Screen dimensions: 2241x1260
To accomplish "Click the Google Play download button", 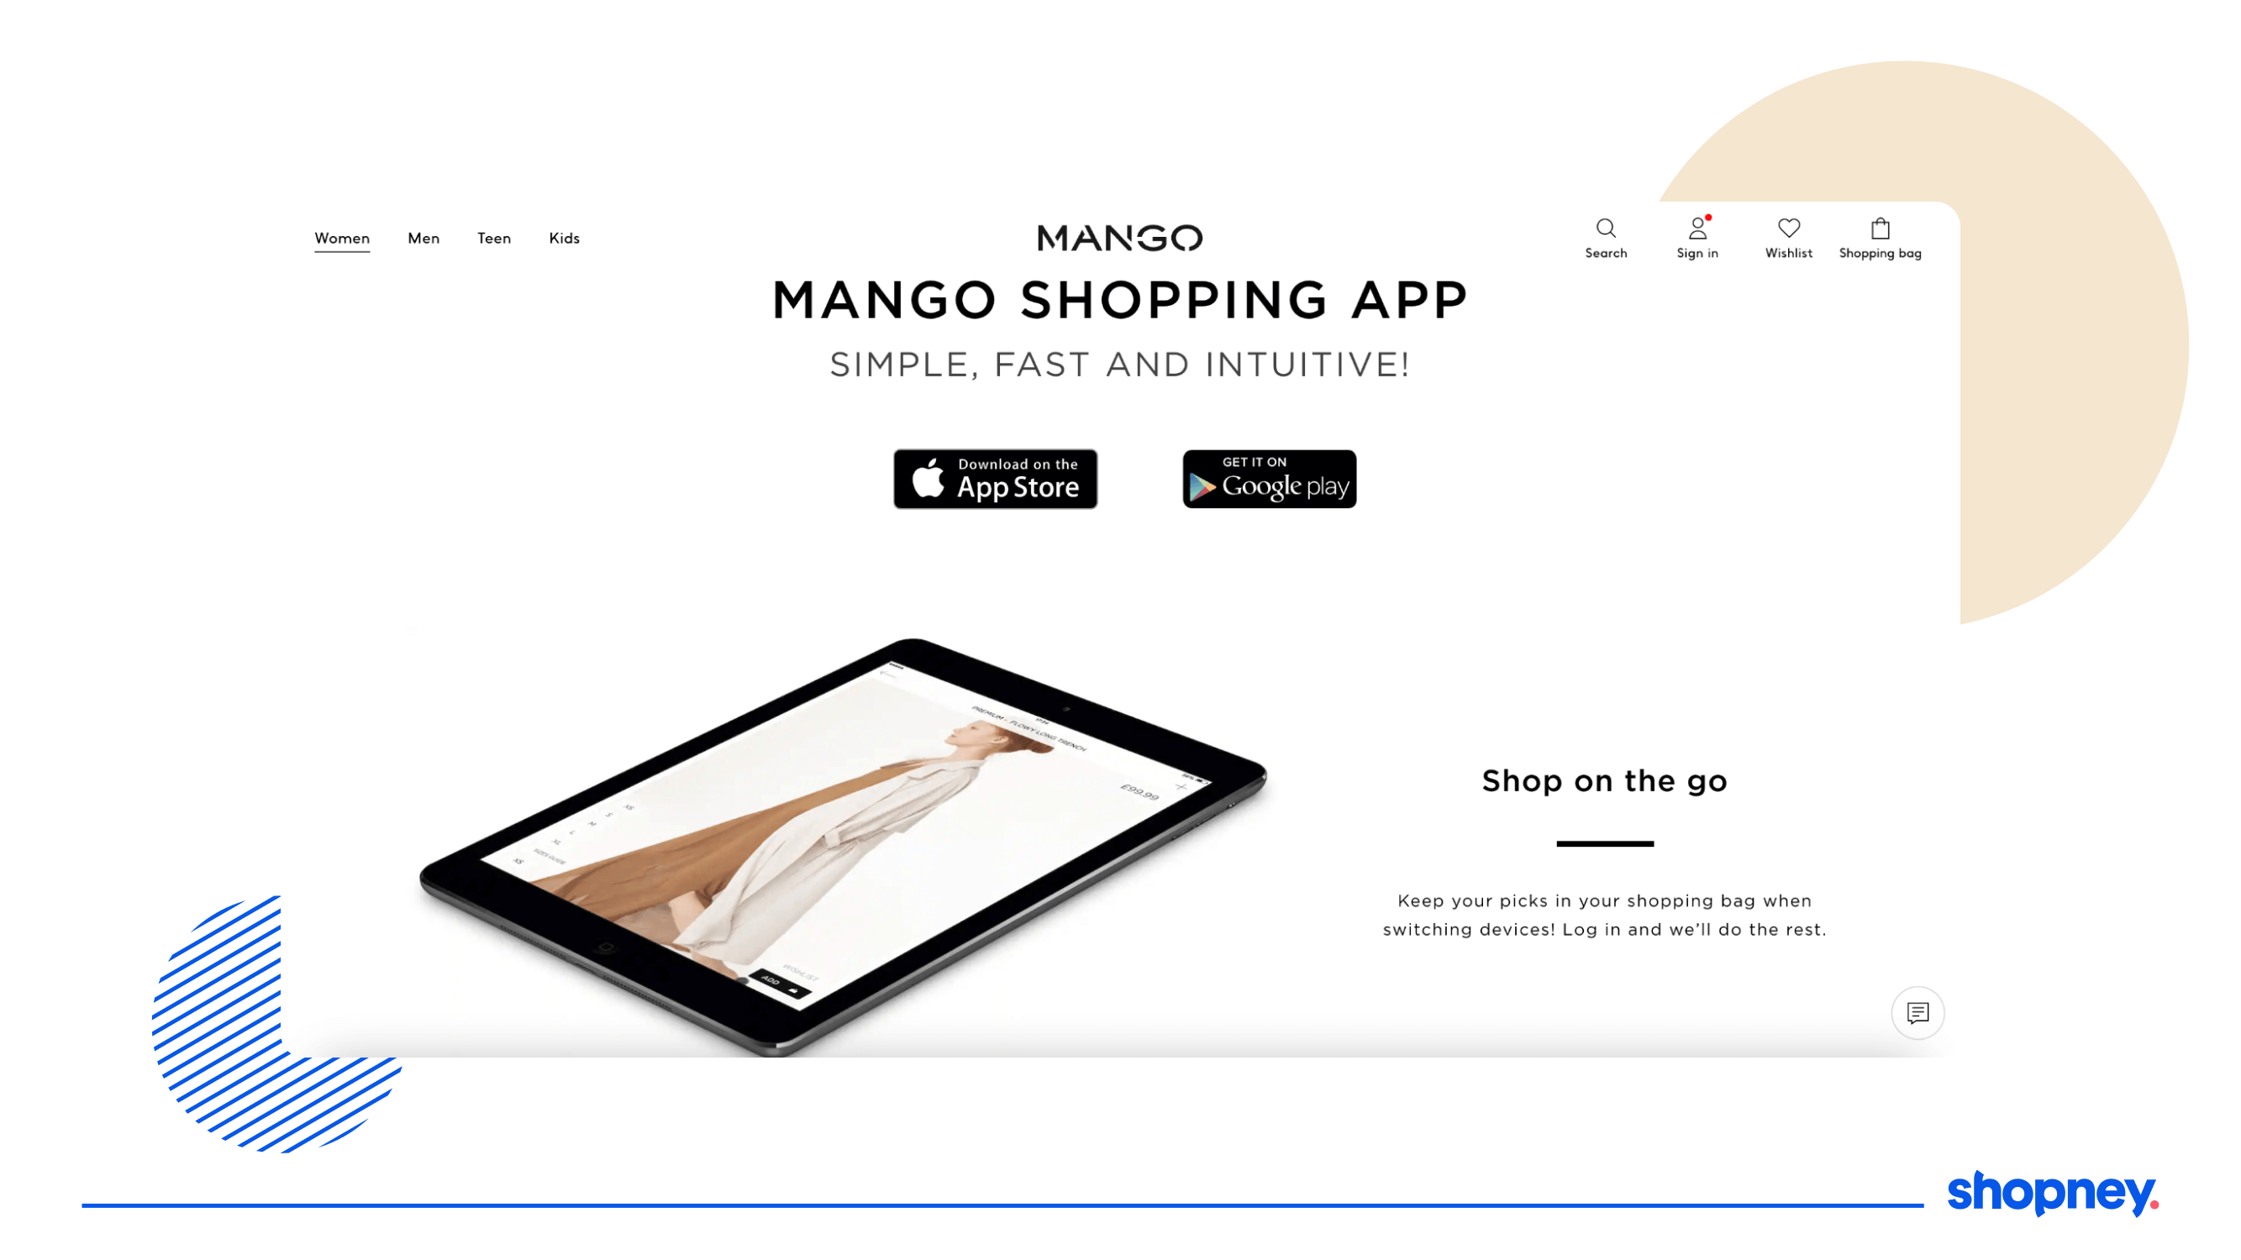I will coord(1268,479).
